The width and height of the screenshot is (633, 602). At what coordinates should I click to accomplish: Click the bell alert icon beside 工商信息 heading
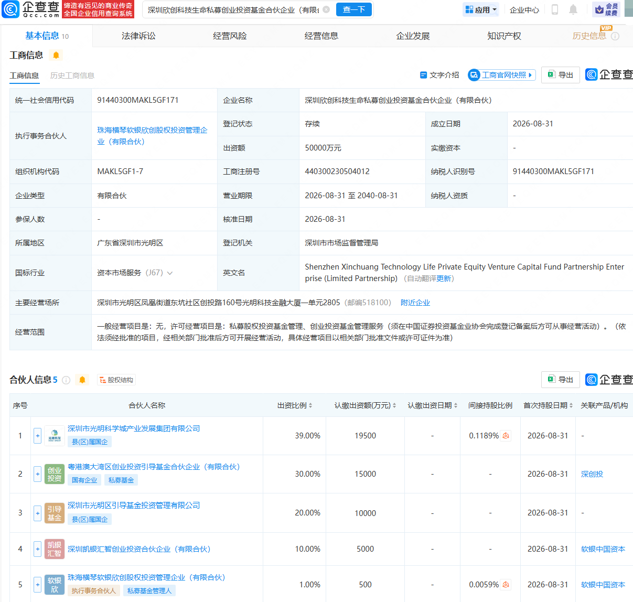56,55
